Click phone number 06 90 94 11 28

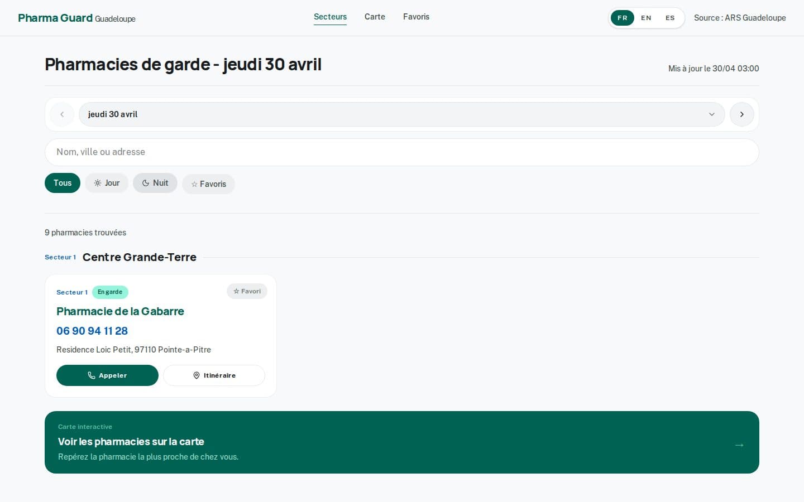(x=92, y=331)
